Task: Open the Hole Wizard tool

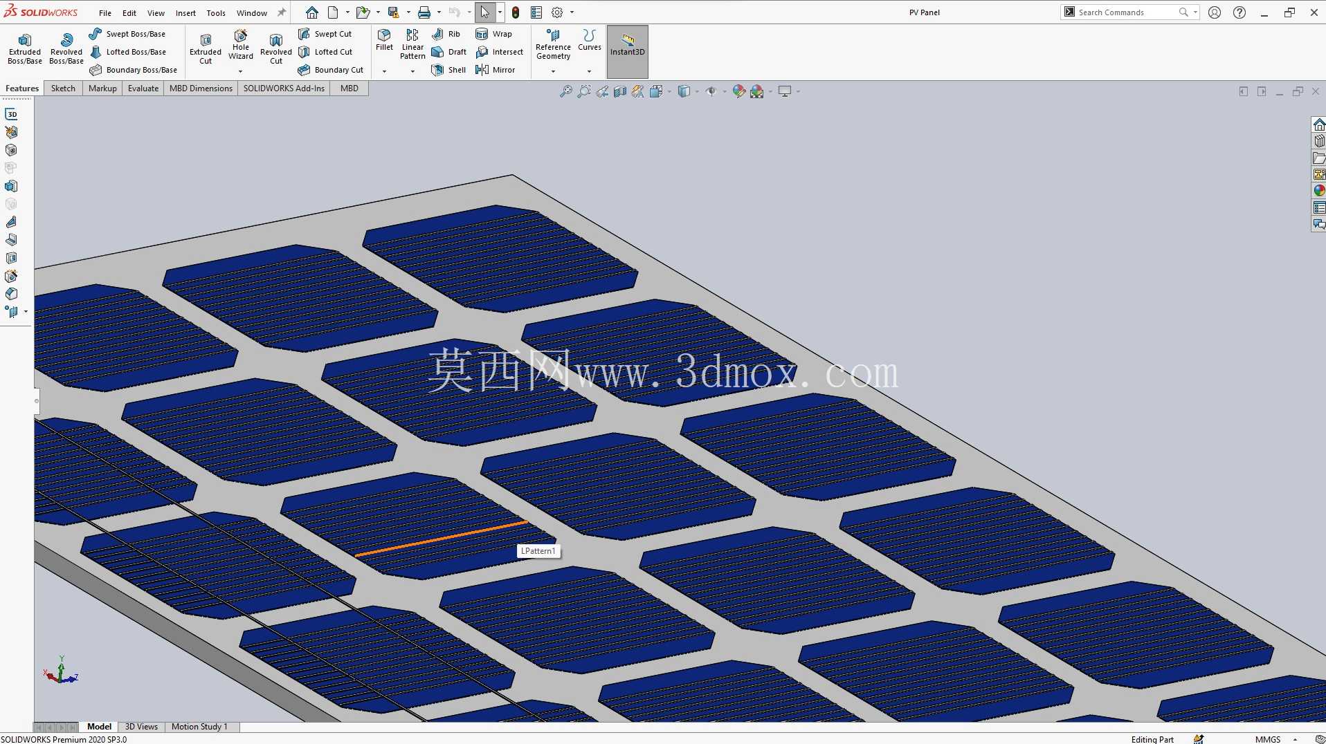Action: click(x=241, y=45)
